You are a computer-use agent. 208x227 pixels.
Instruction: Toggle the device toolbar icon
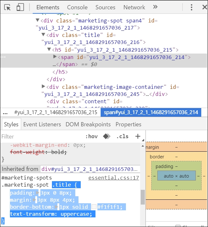20,7
